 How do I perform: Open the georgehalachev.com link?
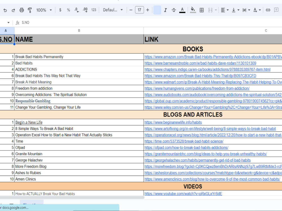(197, 160)
